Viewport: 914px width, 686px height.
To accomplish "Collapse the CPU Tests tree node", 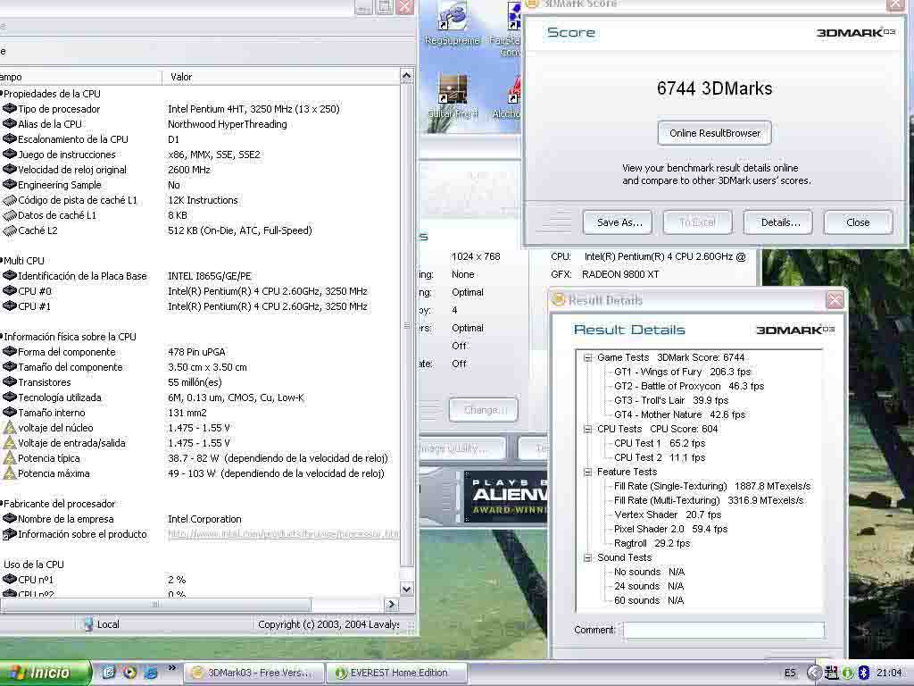I will tap(588, 429).
